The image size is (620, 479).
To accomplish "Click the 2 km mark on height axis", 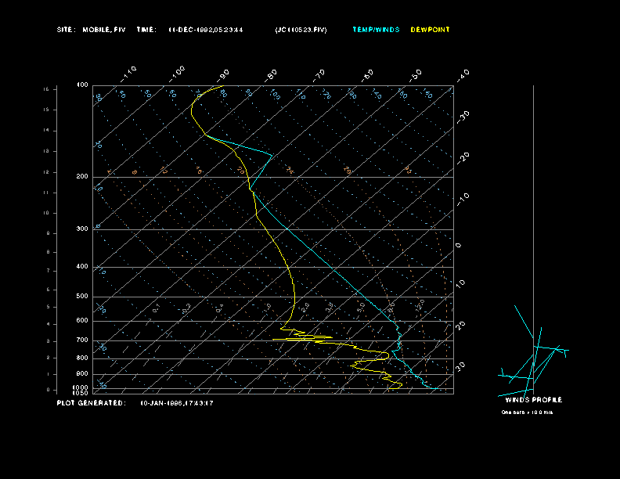I will pyautogui.click(x=49, y=358).
